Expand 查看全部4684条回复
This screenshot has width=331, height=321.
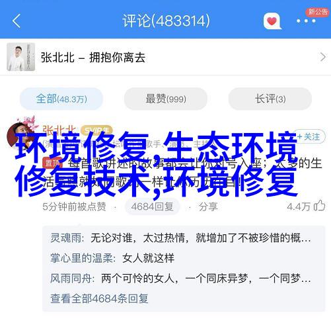(x=99, y=298)
